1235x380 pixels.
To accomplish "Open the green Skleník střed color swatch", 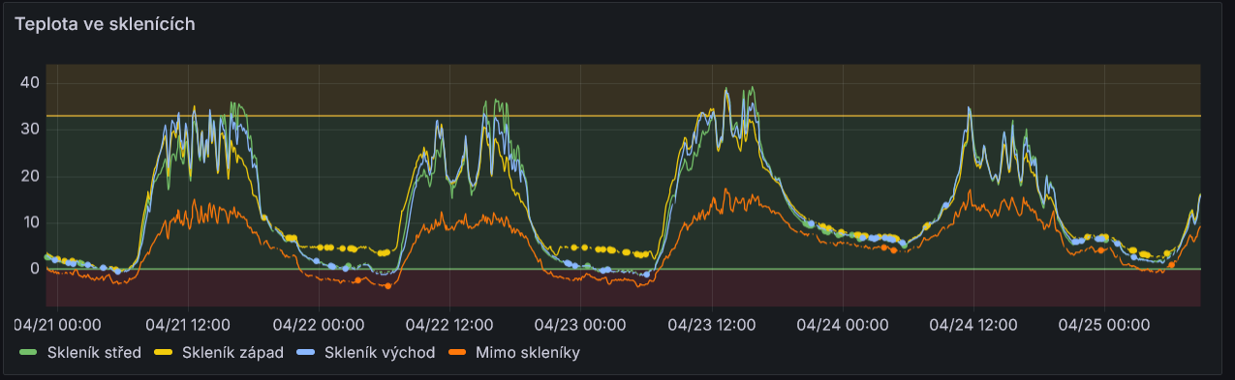I will pyautogui.click(x=31, y=353).
